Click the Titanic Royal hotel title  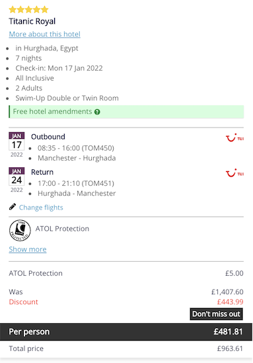coord(32,21)
